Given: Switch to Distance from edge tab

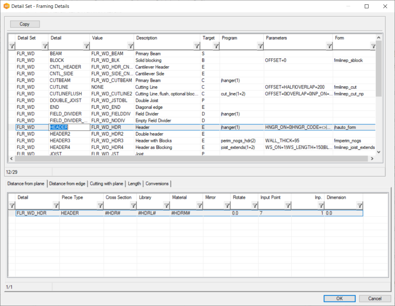Looking at the screenshot, I should (x=67, y=184).
